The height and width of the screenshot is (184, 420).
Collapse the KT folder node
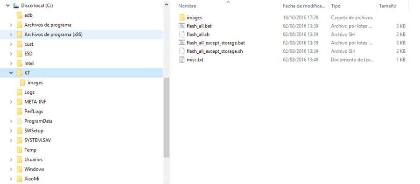coord(11,73)
